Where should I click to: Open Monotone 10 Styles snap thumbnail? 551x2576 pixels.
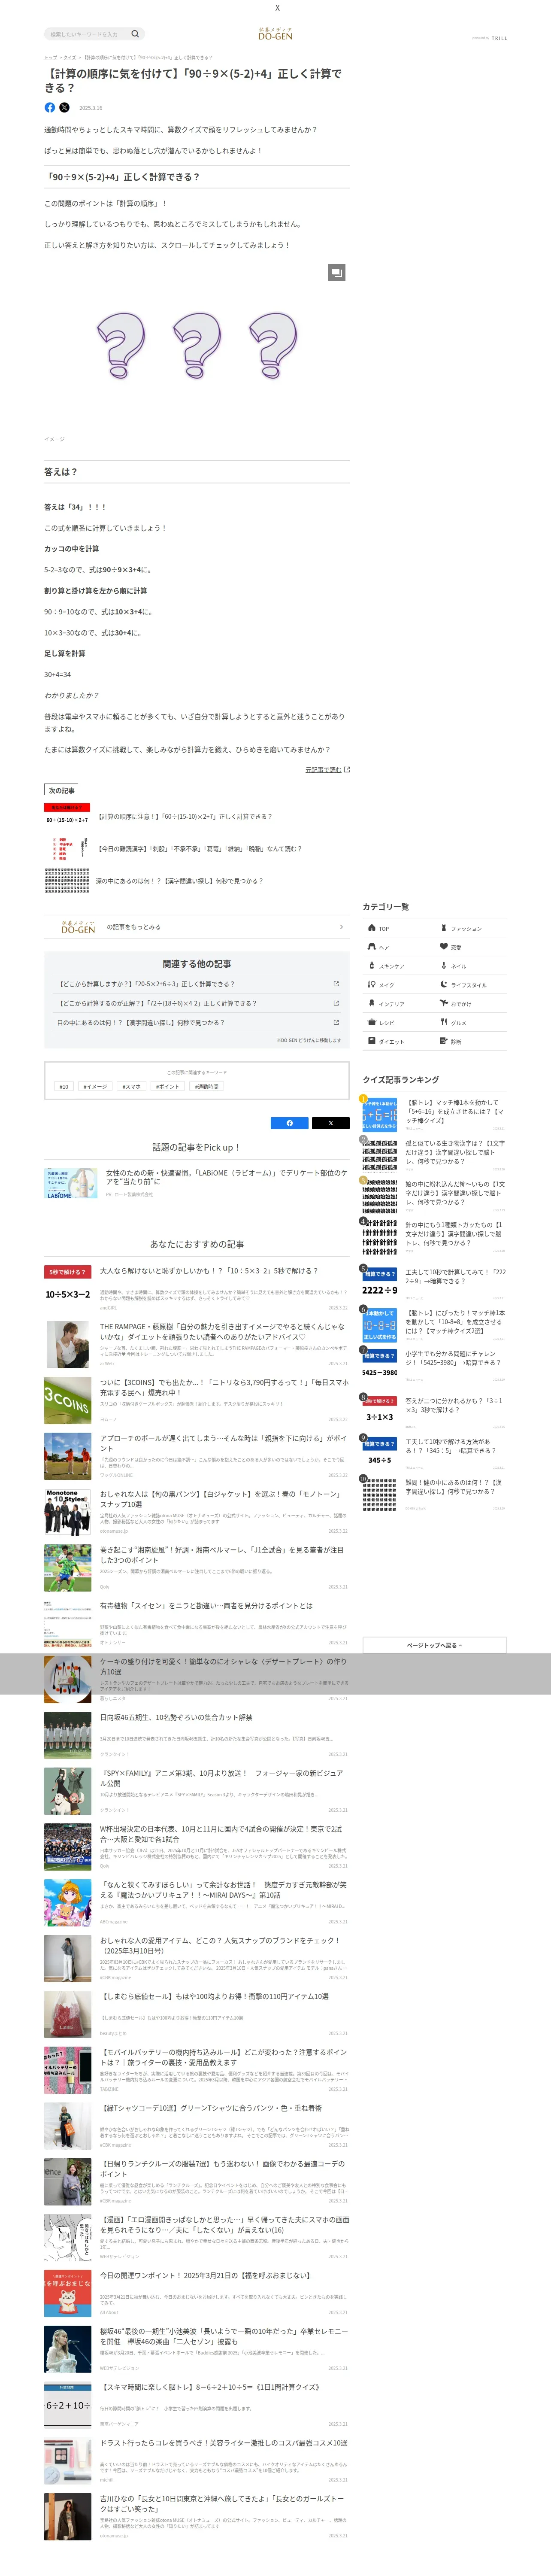67,1512
